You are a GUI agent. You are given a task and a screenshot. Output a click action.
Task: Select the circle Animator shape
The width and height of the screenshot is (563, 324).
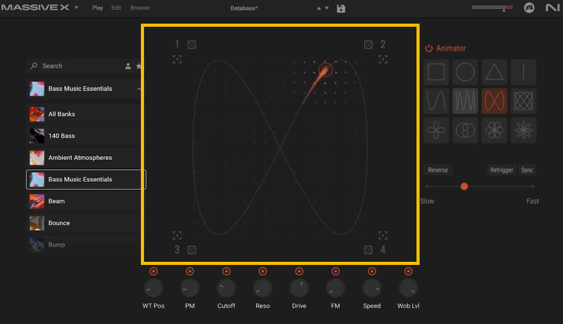465,72
